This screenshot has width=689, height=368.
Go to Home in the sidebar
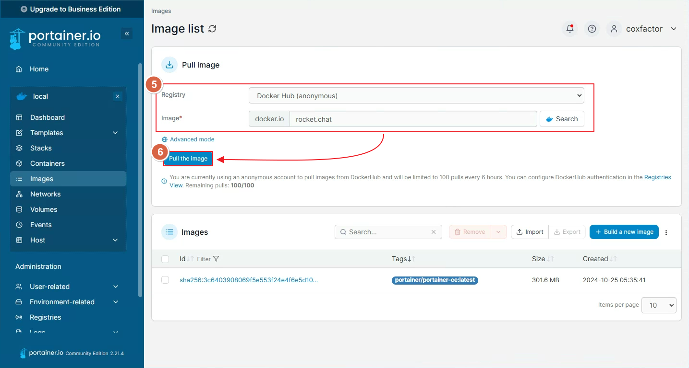68,69
